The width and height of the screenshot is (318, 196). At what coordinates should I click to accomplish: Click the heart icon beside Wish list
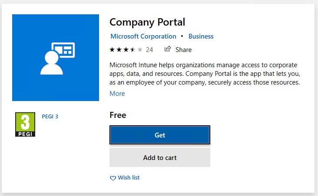pyautogui.click(x=113, y=178)
